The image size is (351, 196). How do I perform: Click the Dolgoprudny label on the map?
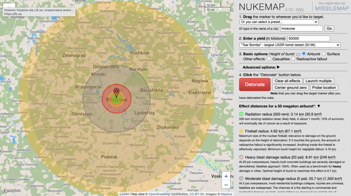point(106,67)
